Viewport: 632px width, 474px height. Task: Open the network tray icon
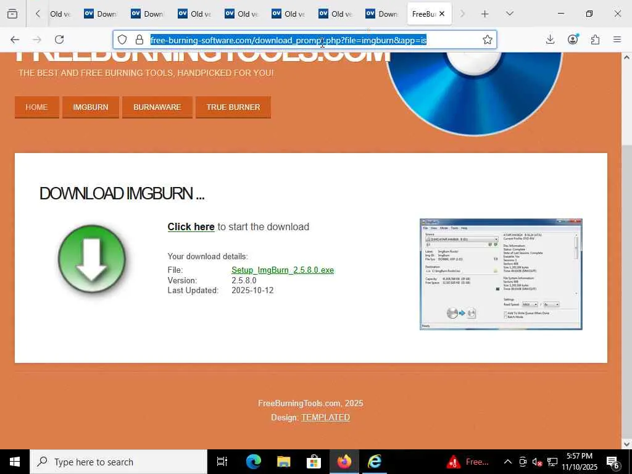pyautogui.click(x=552, y=462)
